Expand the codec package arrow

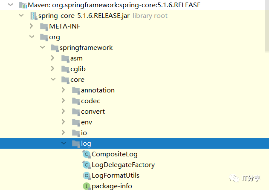pyautogui.click(x=63, y=101)
